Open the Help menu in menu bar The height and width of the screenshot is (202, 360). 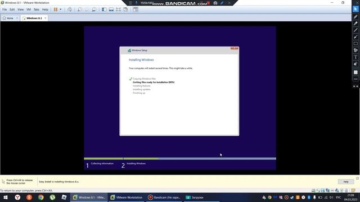point(45,10)
